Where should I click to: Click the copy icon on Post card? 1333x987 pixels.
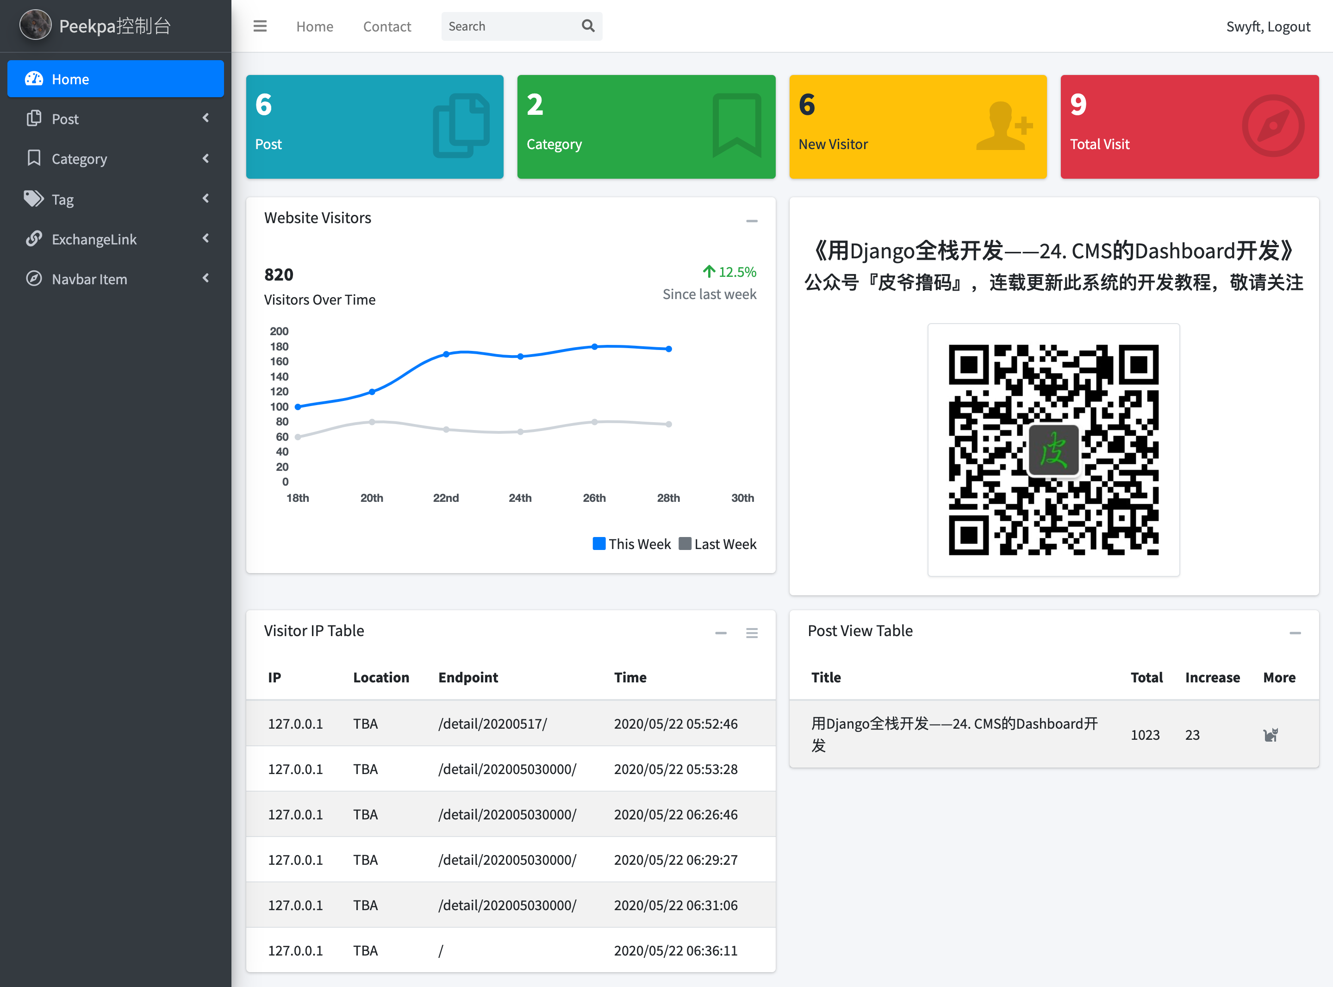pyautogui.click(x=461, y=126)
